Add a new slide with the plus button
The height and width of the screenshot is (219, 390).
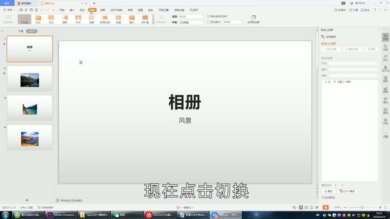click(x=27, y=200)
